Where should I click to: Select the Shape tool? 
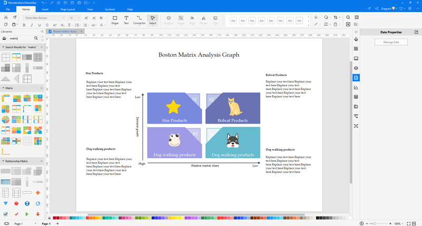pyautogui.click(x=115, y=20)
